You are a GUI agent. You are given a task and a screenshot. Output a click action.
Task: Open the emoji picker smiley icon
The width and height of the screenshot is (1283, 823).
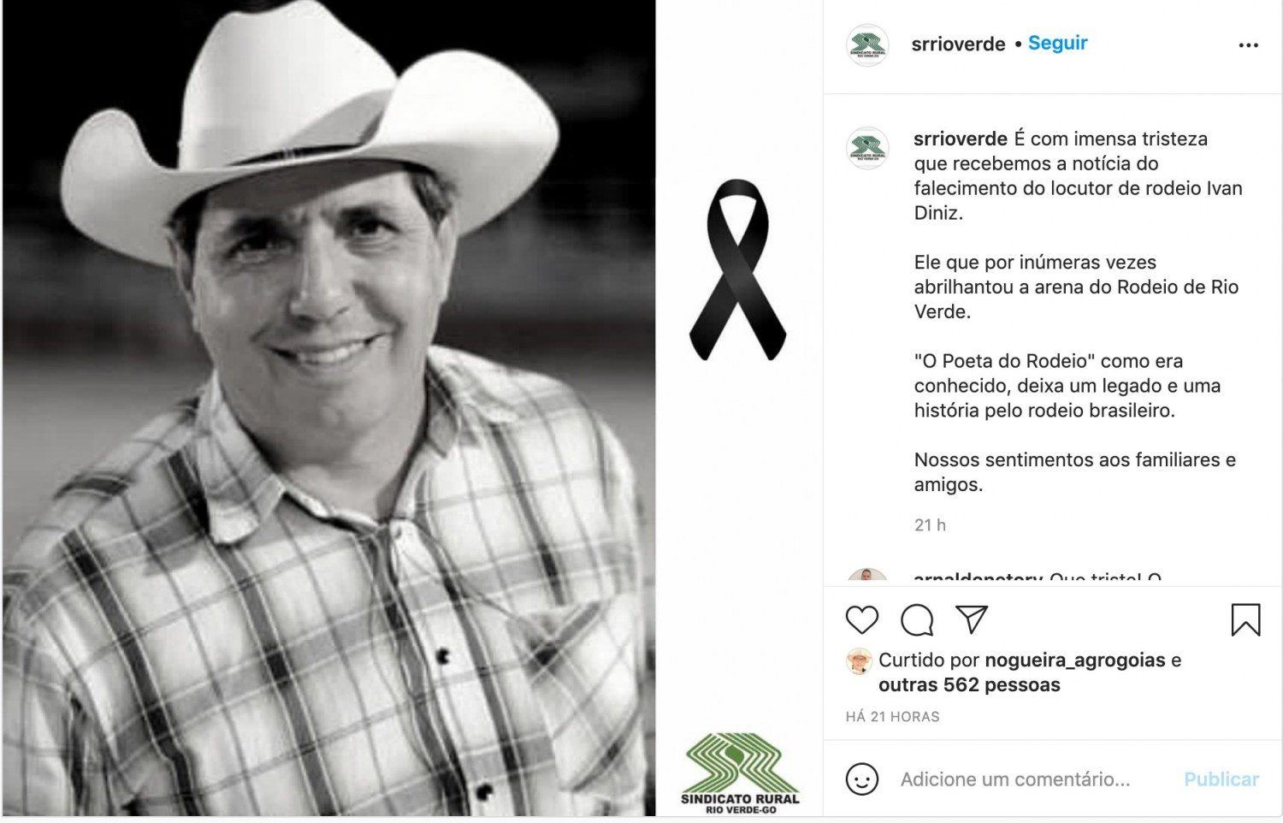pyautogui.click(x=861, y=779)
